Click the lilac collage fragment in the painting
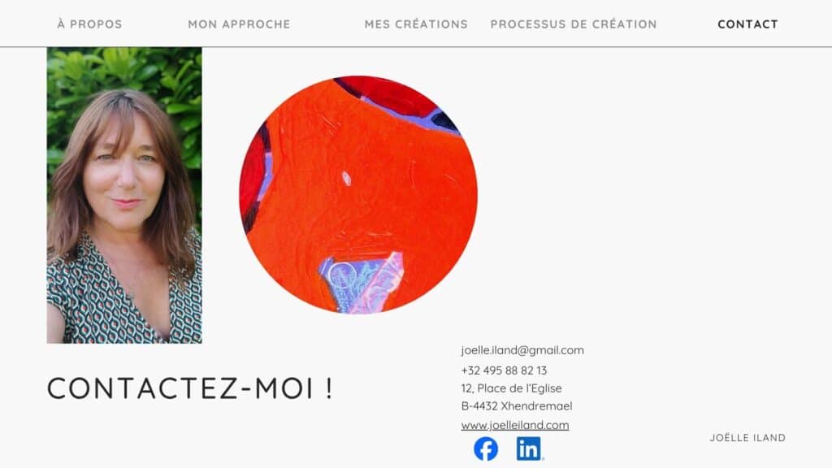The width and height of the screenshot is (832, 468). (x=362, y=283)
